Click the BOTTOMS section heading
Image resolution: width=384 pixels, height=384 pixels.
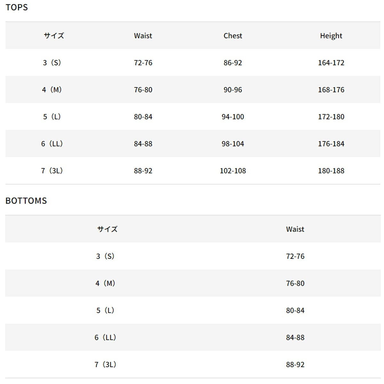(26, 201)
